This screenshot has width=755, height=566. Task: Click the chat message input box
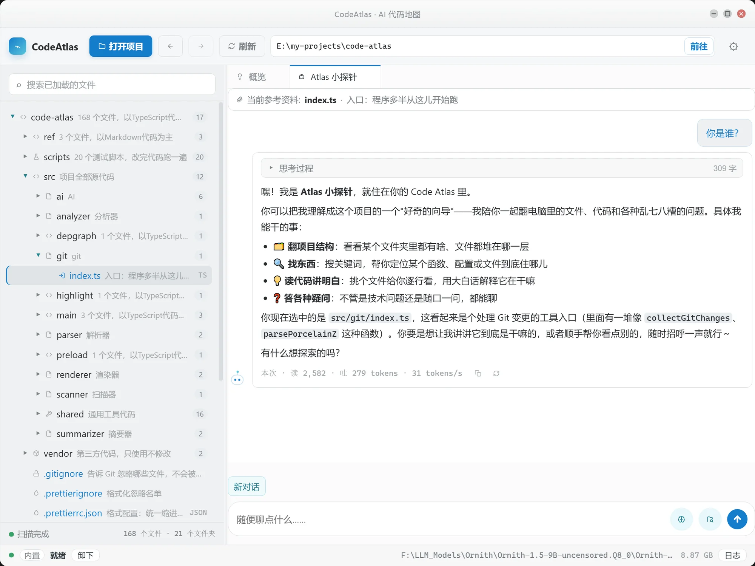[449, 519]
